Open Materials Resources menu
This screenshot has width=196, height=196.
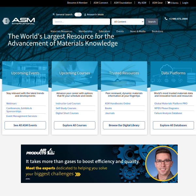61,31
